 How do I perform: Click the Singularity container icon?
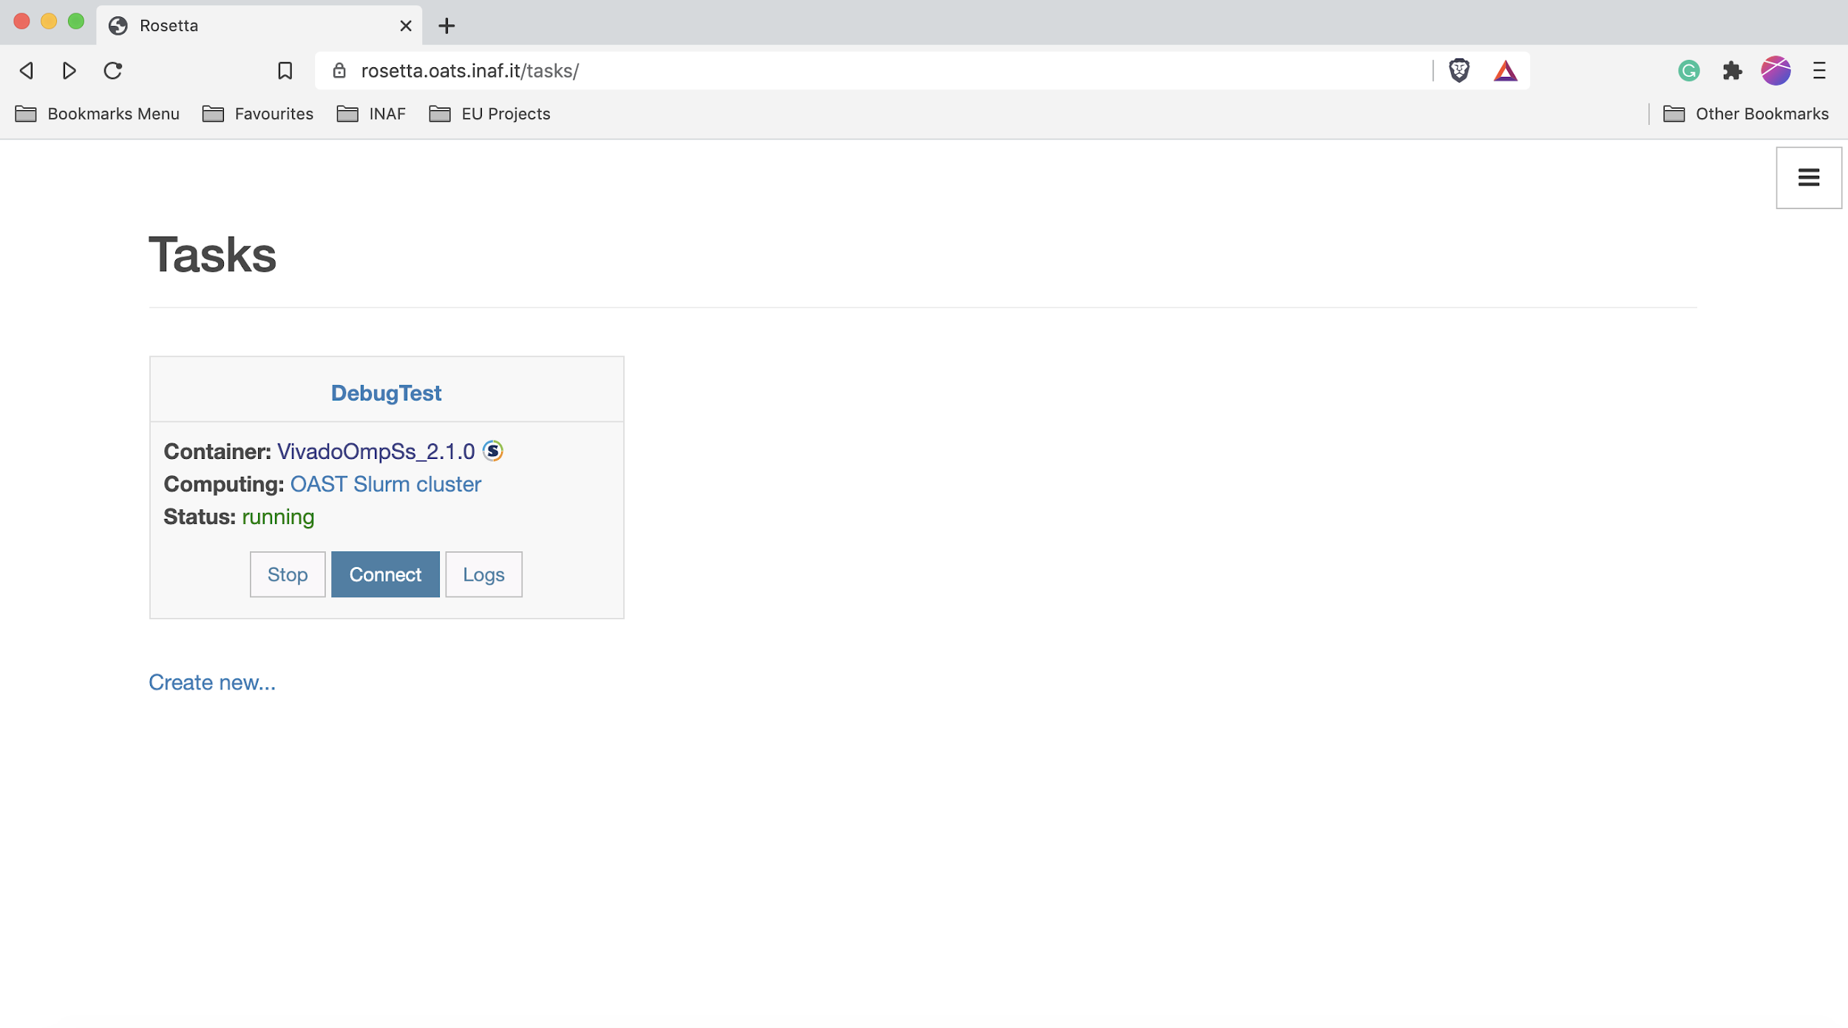[x=493, y=451]
